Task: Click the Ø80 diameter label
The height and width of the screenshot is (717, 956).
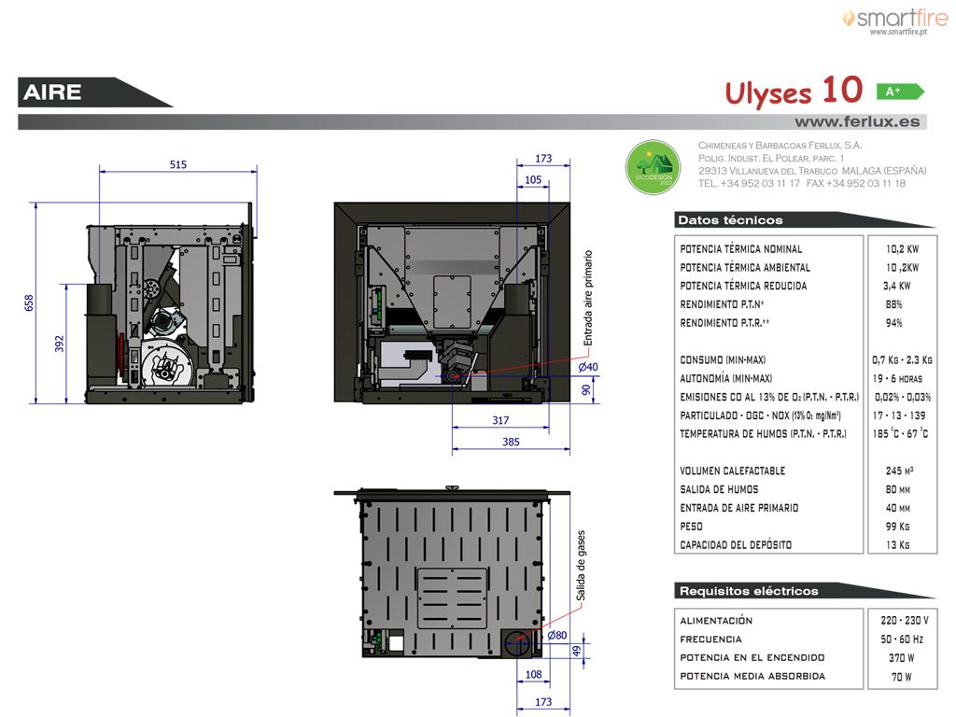Action: pyautogui.click(x=556, y=635)
